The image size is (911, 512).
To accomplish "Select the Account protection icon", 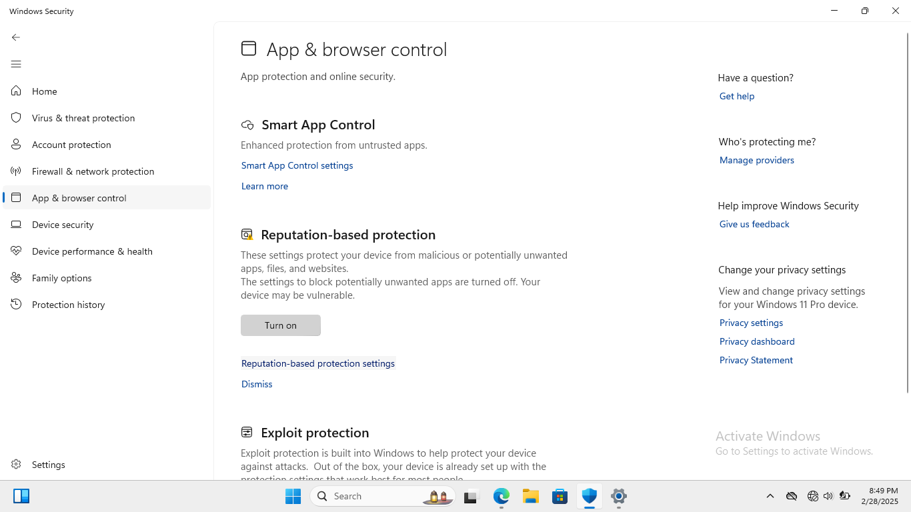I will (x=16, y=145).
